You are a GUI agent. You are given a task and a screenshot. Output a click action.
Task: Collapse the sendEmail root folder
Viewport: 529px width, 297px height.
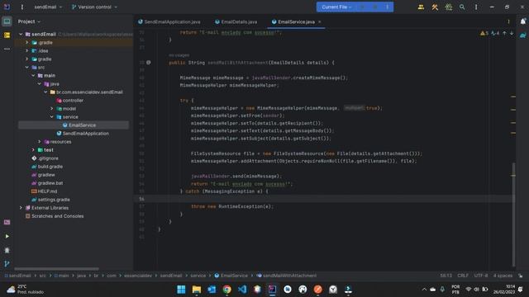pos(21,34)
